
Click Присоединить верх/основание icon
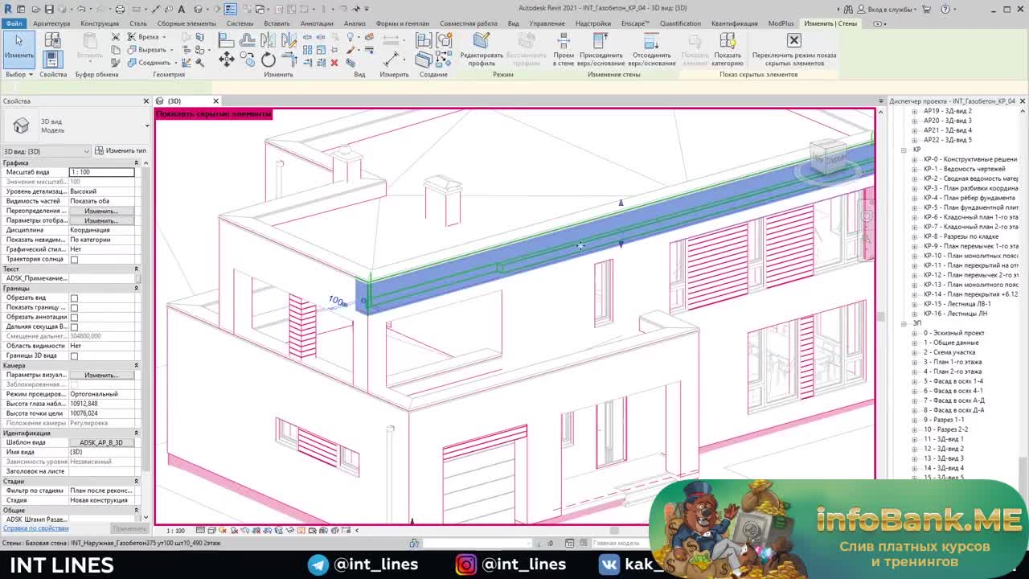click(601, 42)
